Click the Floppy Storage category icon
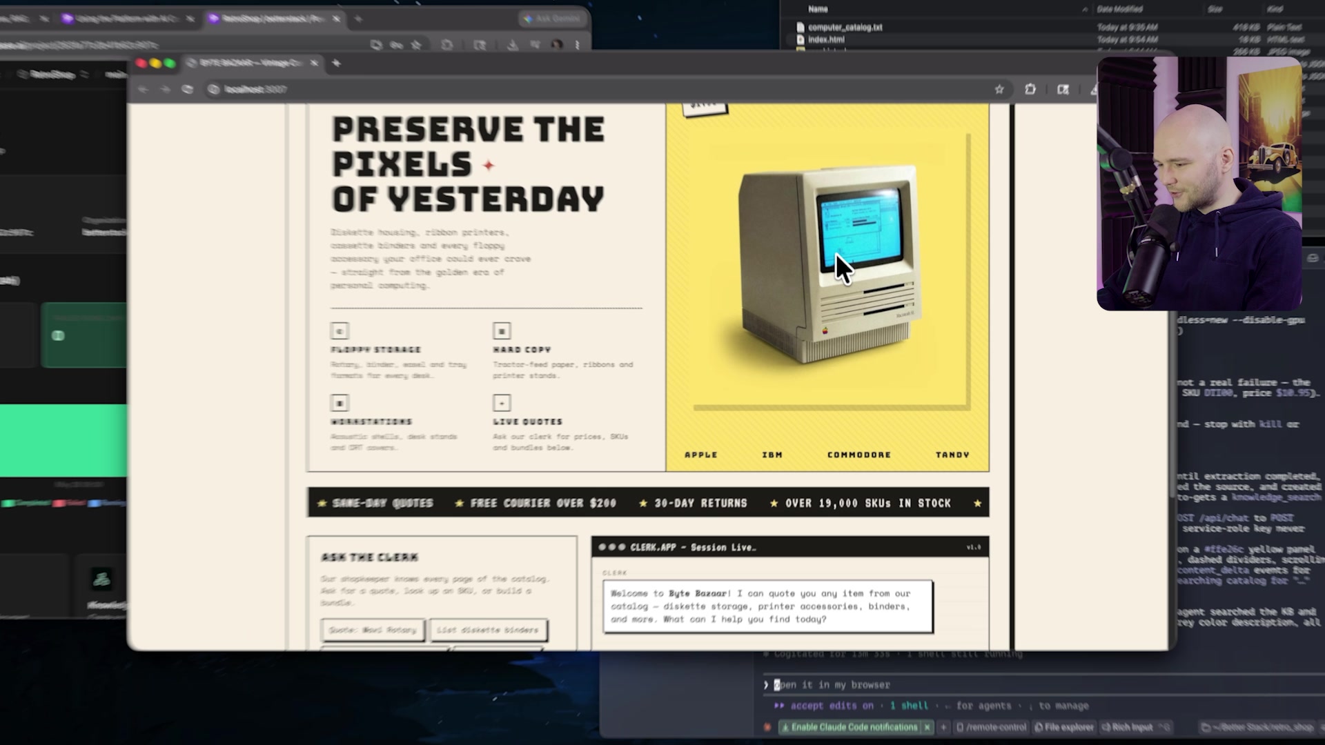 click(x=340, y=331)
